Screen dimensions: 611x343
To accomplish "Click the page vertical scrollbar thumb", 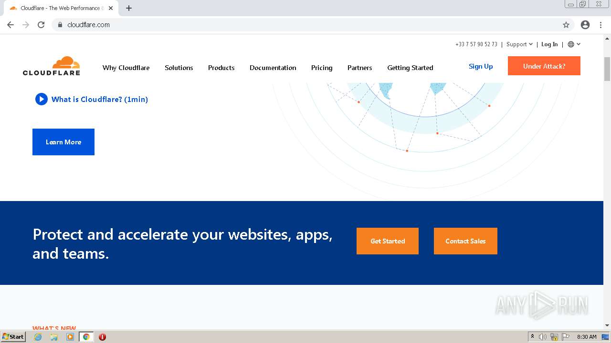I will (x=607, y=69).
